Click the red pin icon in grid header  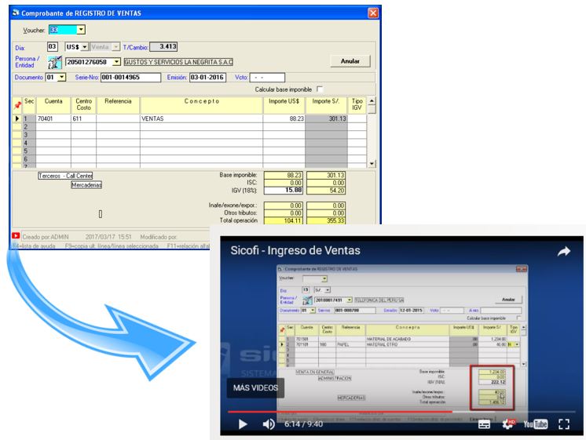17,106
